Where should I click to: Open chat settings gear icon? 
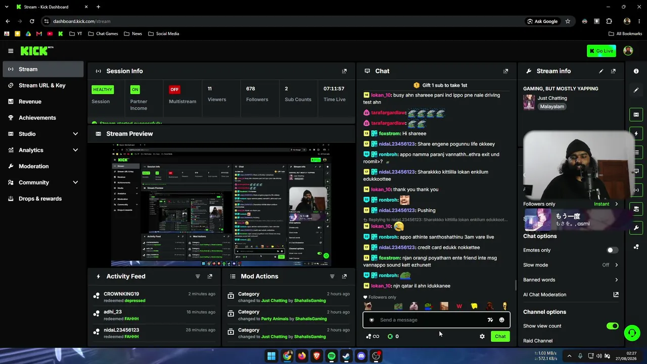[x=482, y=336]
